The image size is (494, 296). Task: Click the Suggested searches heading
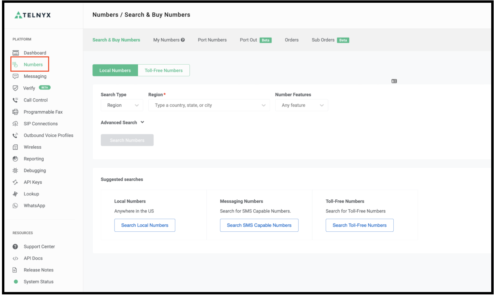pyautogui.click(x=122, y=179)
